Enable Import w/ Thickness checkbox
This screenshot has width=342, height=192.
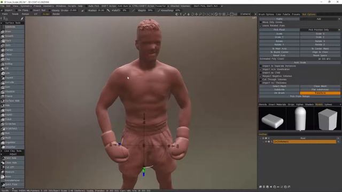coord(261,83)
